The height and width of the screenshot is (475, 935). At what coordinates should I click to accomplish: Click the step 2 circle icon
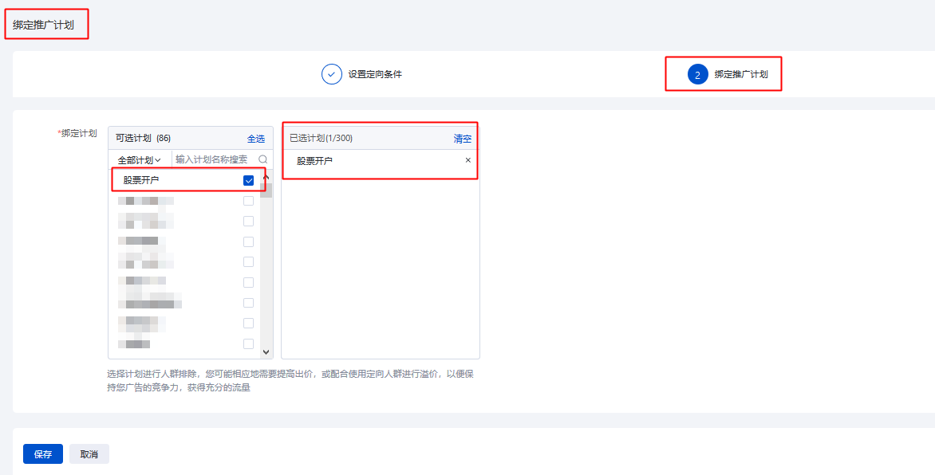coord(697,74)
